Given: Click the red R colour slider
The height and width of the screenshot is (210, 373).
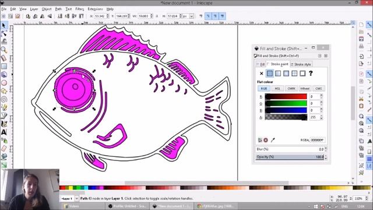Looking at the screenshot, I should 286,96.
